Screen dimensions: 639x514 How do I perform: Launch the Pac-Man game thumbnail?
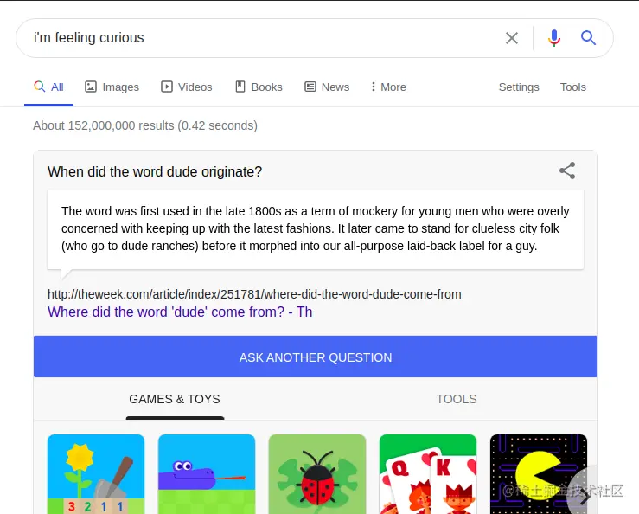pyautogui.click(x=539, y=474)
